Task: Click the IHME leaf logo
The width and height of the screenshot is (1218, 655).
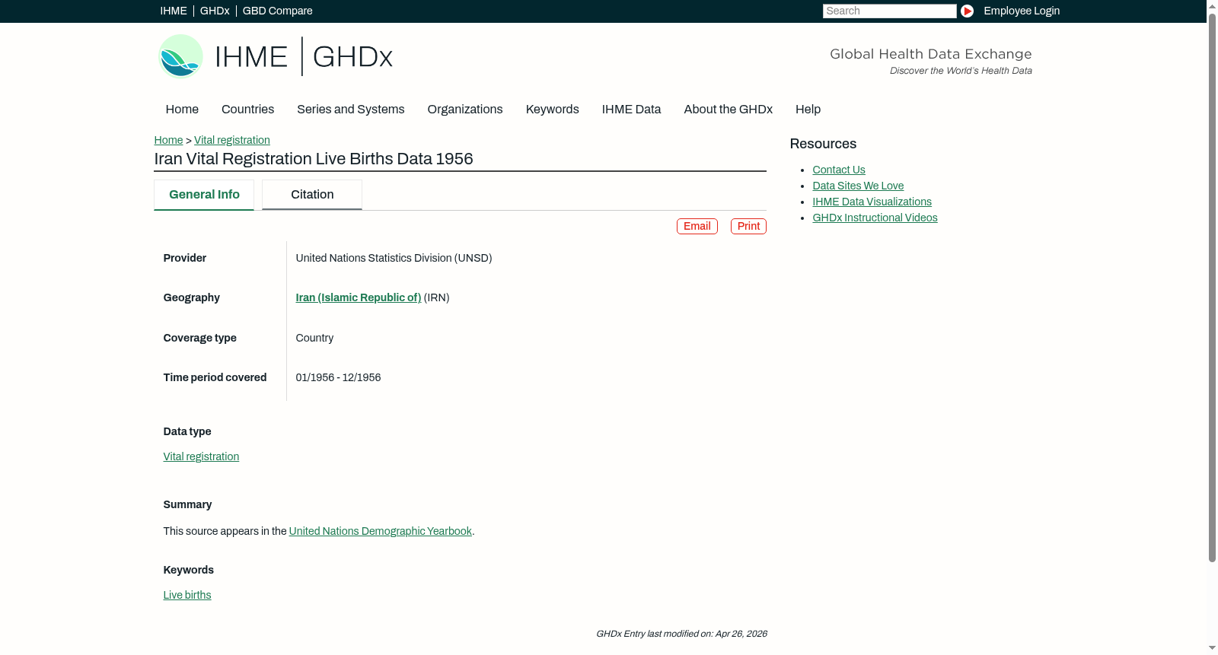Action: pos(180,56)
